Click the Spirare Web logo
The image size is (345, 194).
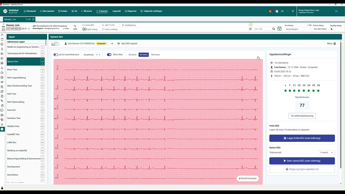point(55,44)
